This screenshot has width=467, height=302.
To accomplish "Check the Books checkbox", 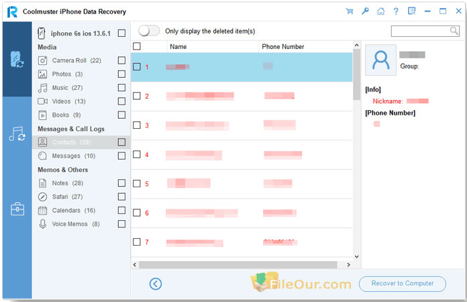I will tap(121, 115).
